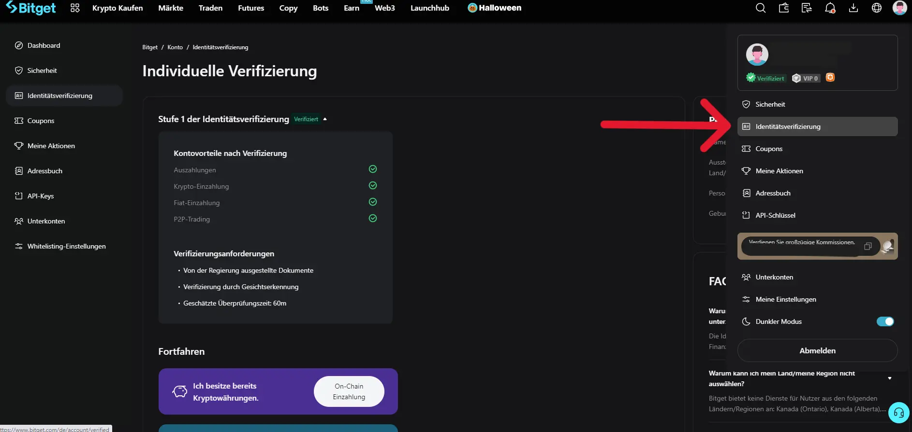Click the green Verifiziert badge in profile card
Viewport: 912px width, 432px height.
tap(766, 78)
